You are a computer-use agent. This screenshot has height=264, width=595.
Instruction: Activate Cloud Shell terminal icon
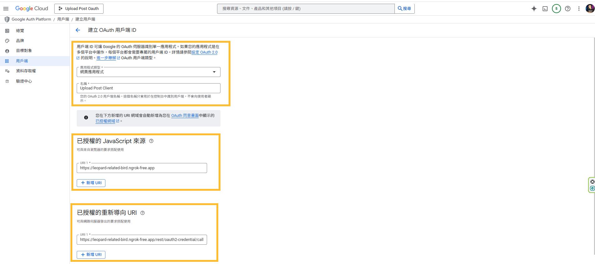tap(545, 9)
